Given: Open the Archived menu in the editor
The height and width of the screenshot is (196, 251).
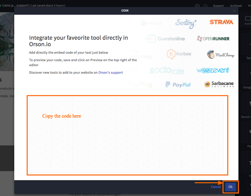Looking at the screenshot, I should [x=236, y=6].
